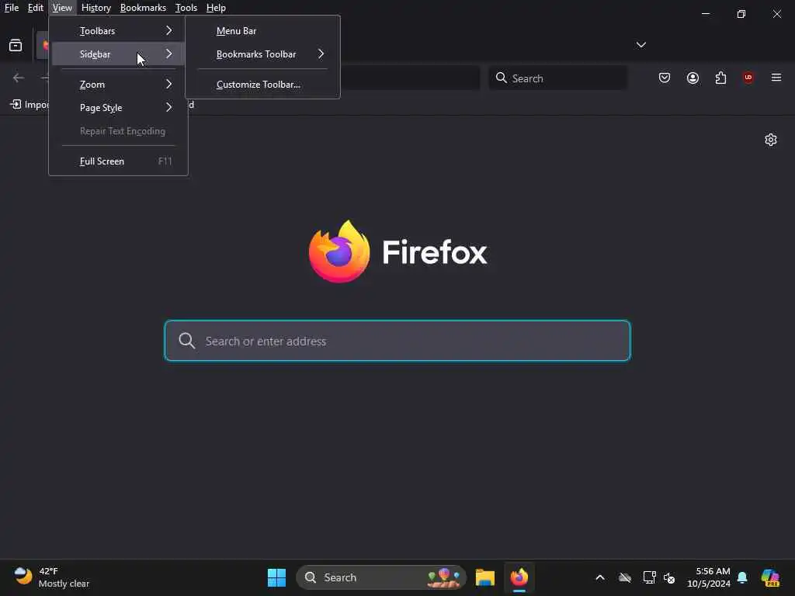Show hidden tray icons chevron

coord(600,577)
